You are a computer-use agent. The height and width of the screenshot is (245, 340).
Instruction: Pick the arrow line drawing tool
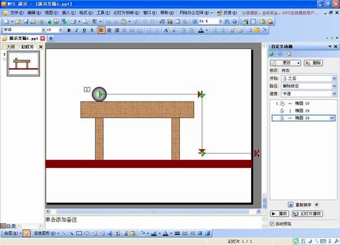pos(71,233)
